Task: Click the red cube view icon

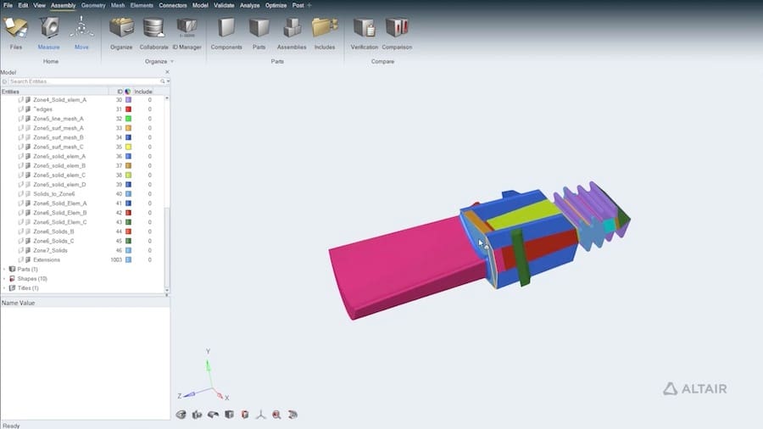Action: coord(245,415)
